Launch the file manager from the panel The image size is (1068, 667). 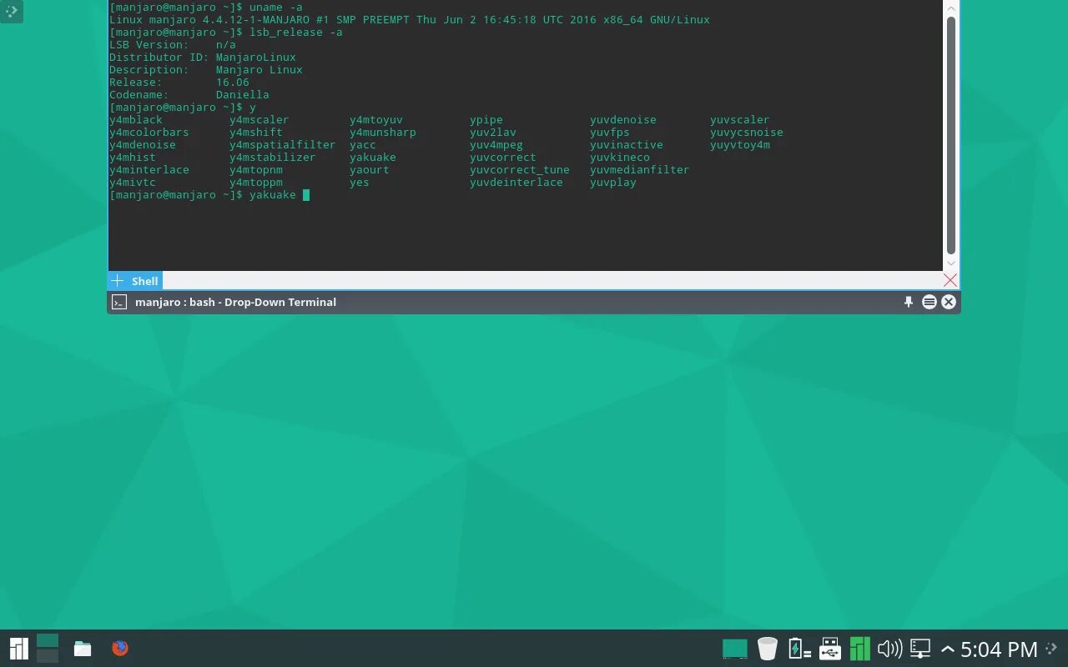(83, 648)
